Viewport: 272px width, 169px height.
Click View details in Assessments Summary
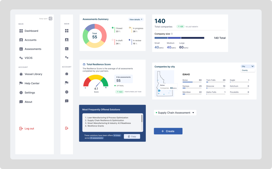pyautogui.click(x=135, y=19)
